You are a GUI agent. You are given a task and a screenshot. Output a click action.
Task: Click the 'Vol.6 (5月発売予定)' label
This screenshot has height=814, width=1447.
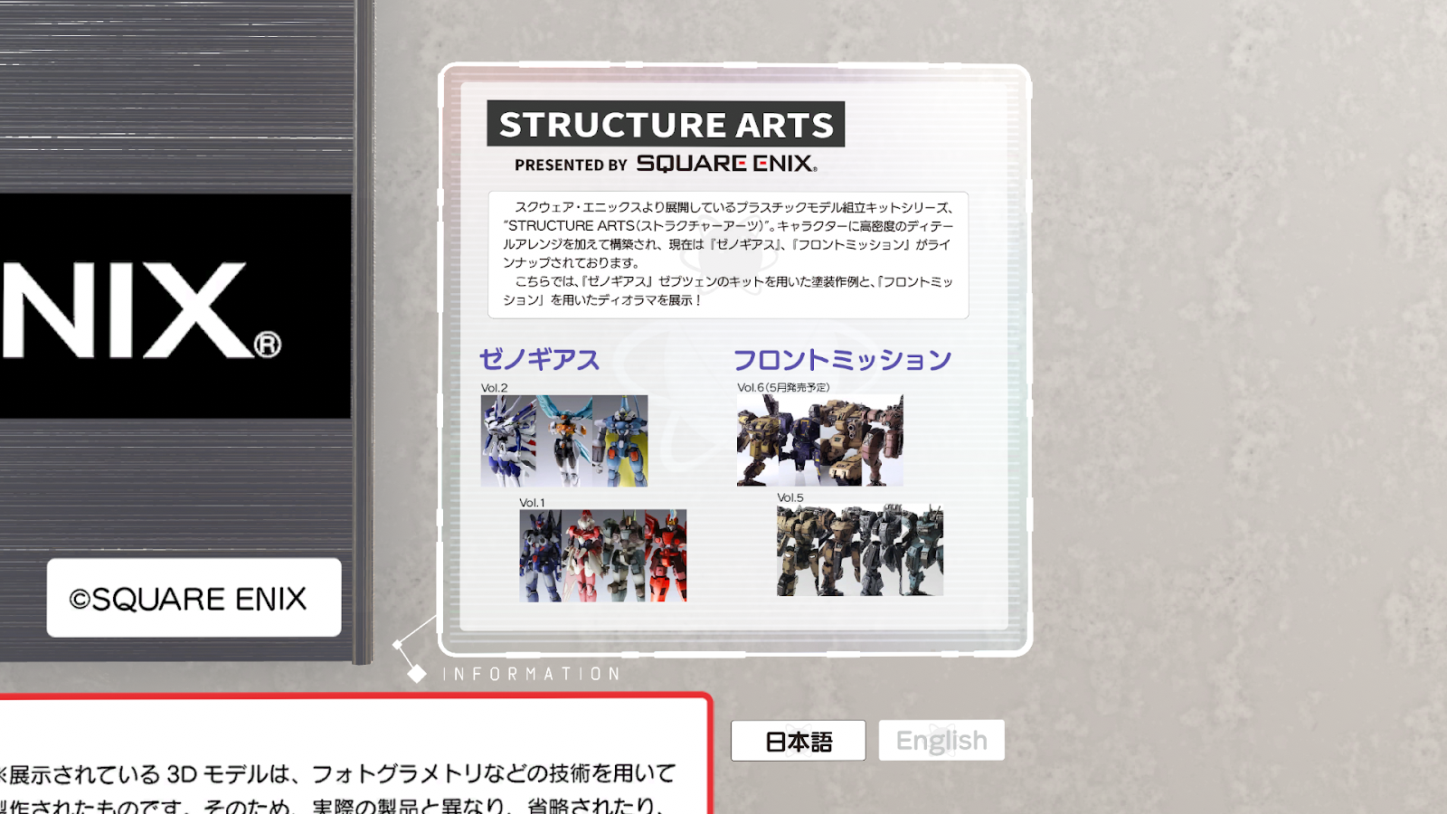783,387
